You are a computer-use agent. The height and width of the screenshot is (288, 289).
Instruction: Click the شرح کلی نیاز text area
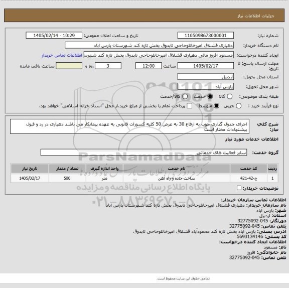click(130, 126)
